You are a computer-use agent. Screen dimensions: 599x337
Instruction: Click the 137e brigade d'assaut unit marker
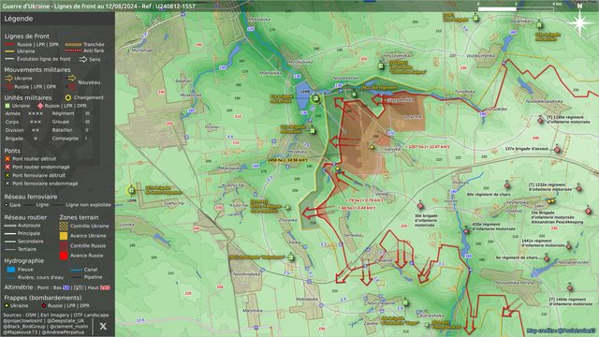coord(557,150)
